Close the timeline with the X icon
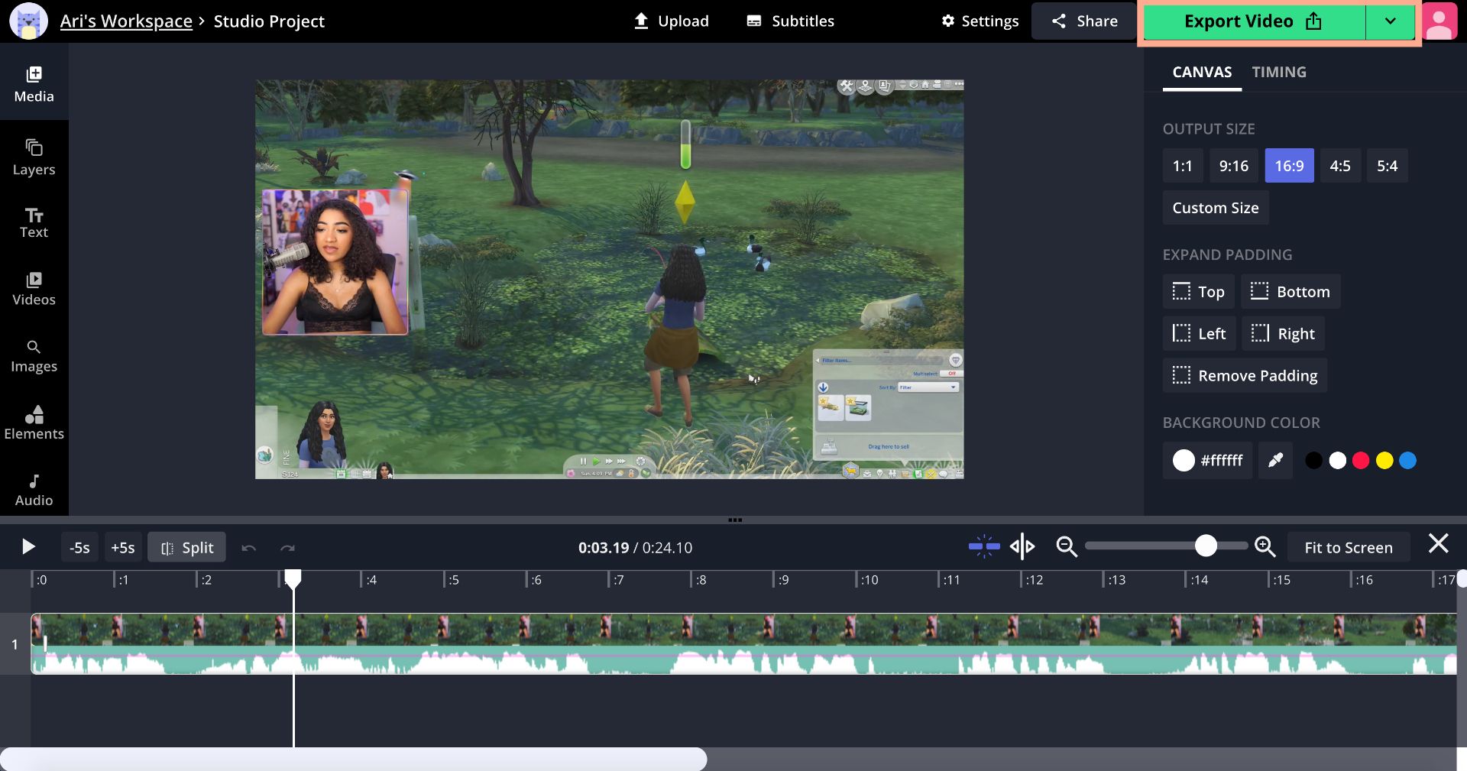 1439,544
